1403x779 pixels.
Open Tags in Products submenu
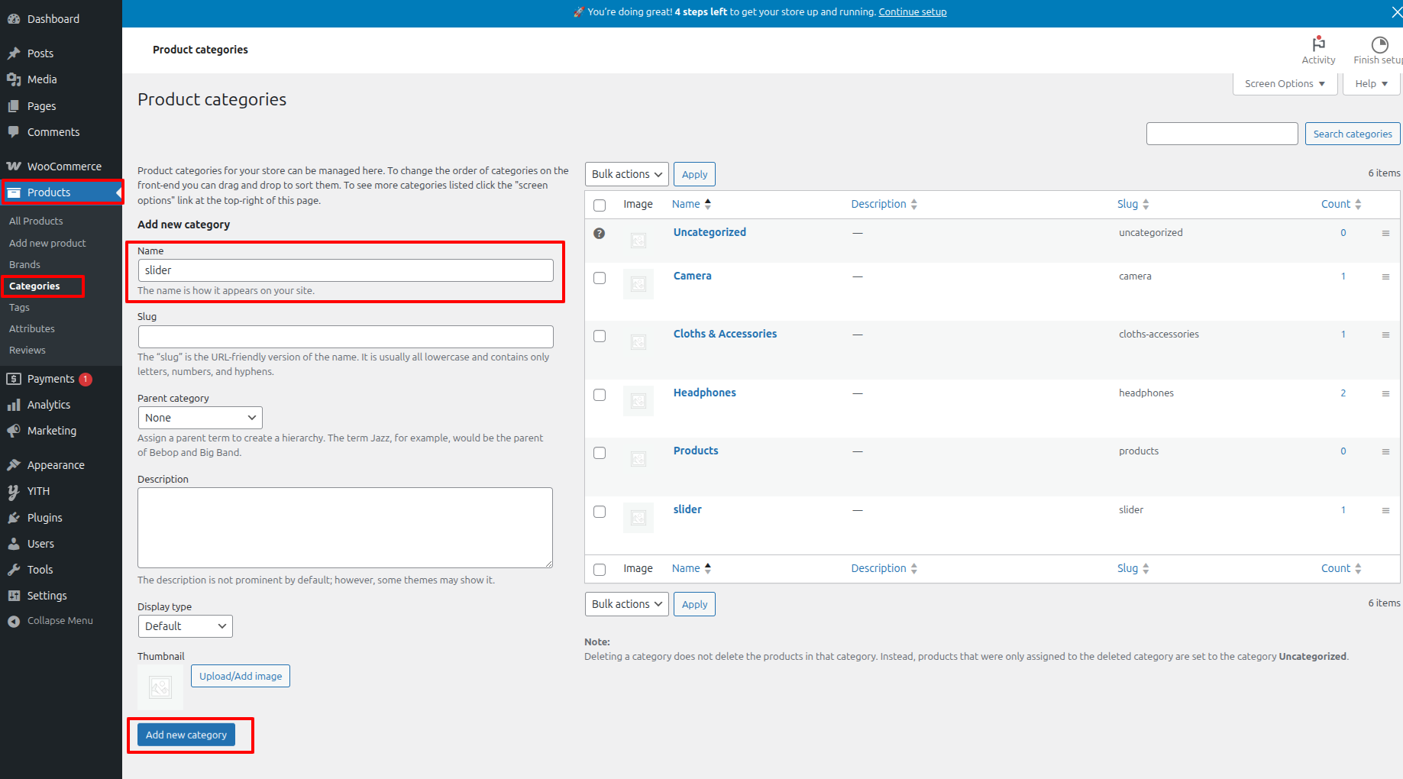click(20, 307)
